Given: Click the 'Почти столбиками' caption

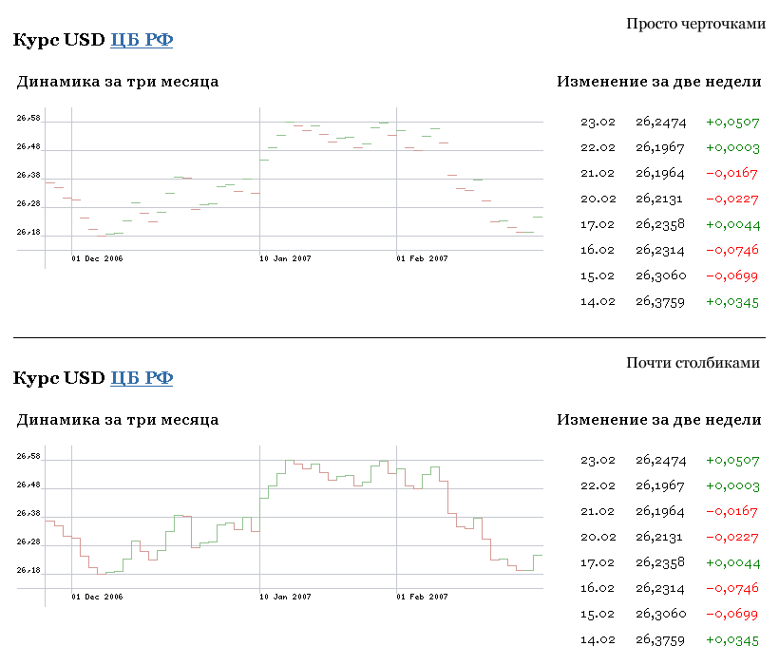Looking at the screenshot, I should pos(693,363).
